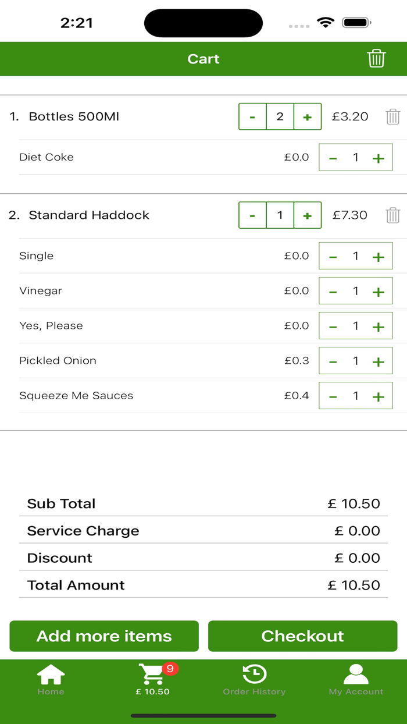
Task: Open Order History tab
Action: click(x=254, y=679)
